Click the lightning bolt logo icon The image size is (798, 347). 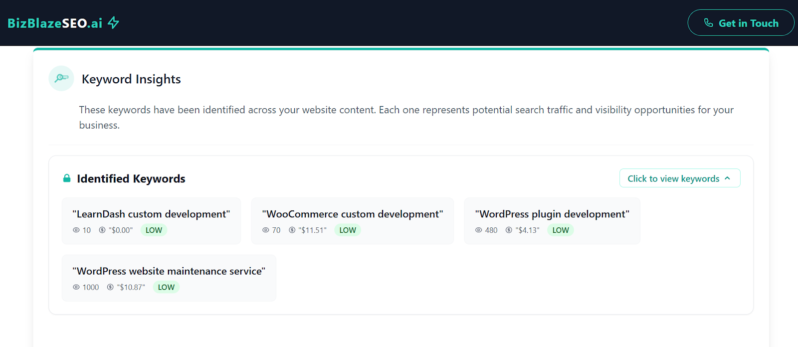click(114, 22)
